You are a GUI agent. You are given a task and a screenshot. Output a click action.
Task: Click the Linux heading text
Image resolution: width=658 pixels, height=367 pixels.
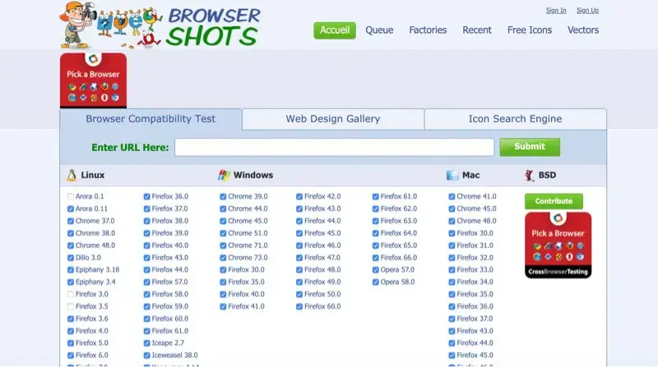coord(93,175)
